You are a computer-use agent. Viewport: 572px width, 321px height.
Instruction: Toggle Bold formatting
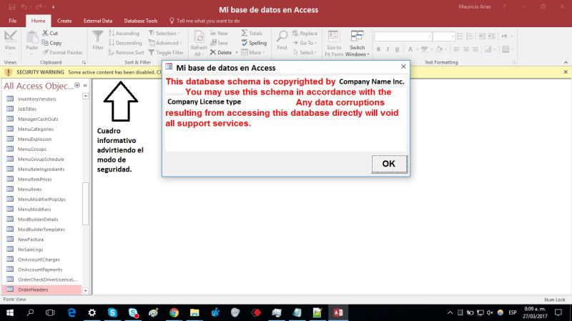tap(378, 49)
